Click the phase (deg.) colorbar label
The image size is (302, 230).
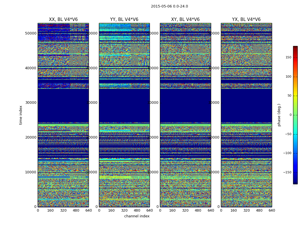tap(279, 115)
